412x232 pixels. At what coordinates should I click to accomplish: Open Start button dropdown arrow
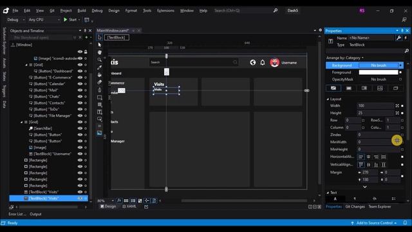click(79, 20)
